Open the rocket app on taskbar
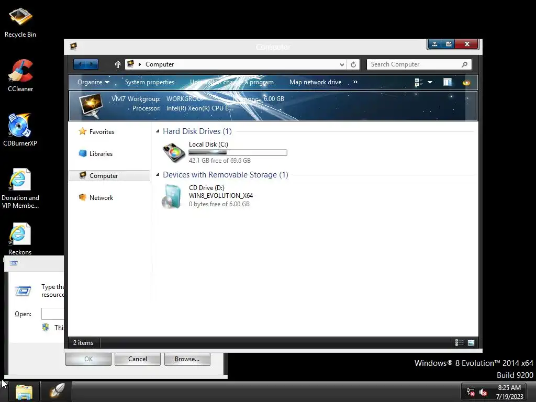Screen dimensions: 536x402 coord(57,392)
